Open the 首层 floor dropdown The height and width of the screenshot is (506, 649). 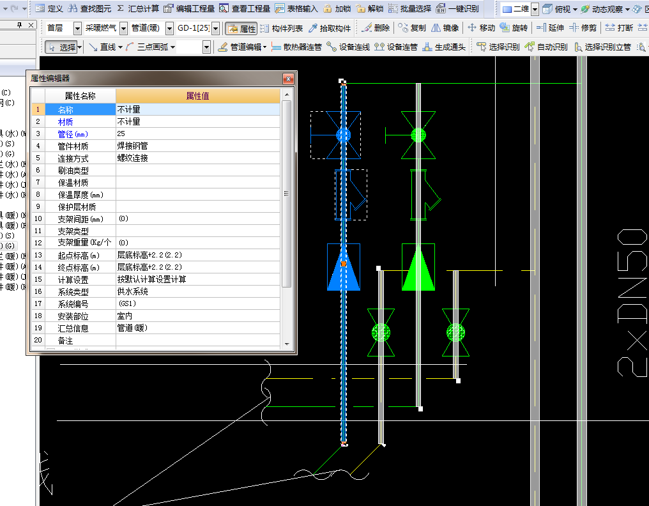tap(77, 29)
